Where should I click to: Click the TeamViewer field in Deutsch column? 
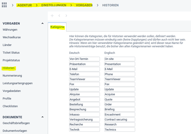(84, 79)
